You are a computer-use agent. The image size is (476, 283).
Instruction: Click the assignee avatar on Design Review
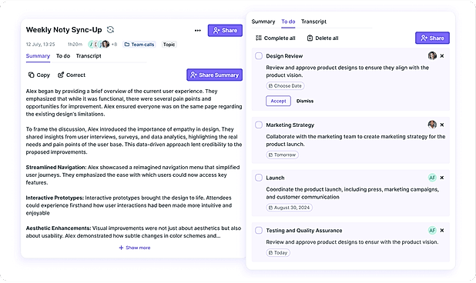click(432, 55)
